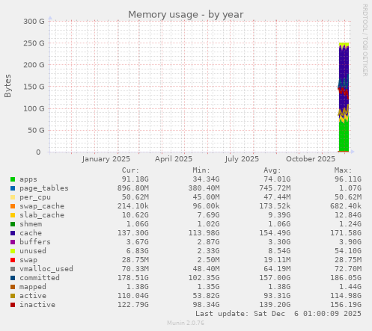Click the brown mapped legend swatch
This screenshot has height=331, width=372.
13,287
